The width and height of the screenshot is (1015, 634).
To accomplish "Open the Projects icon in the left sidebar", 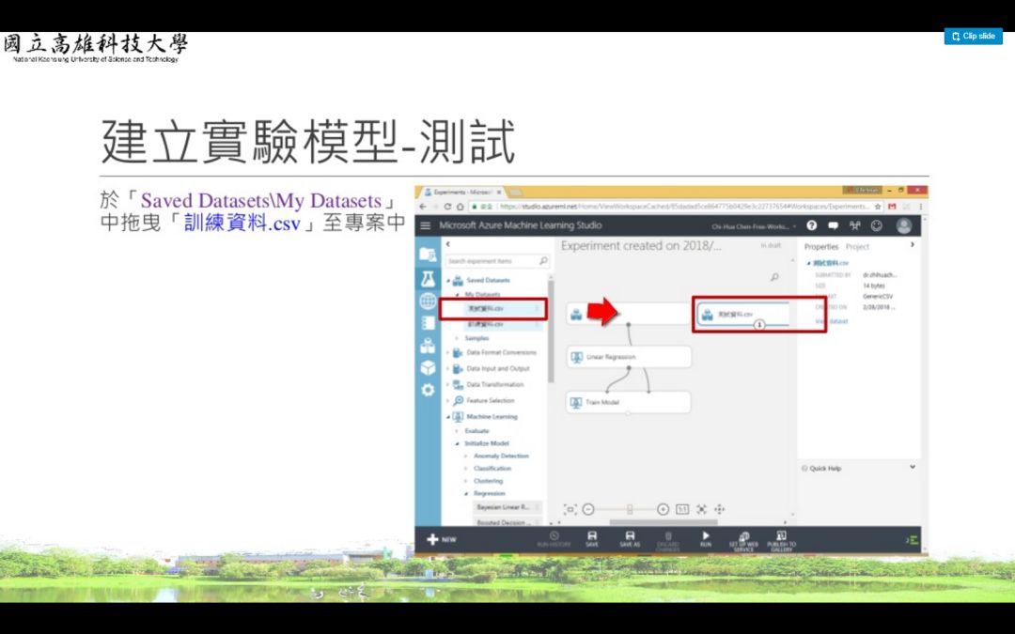I will point(428,255).
